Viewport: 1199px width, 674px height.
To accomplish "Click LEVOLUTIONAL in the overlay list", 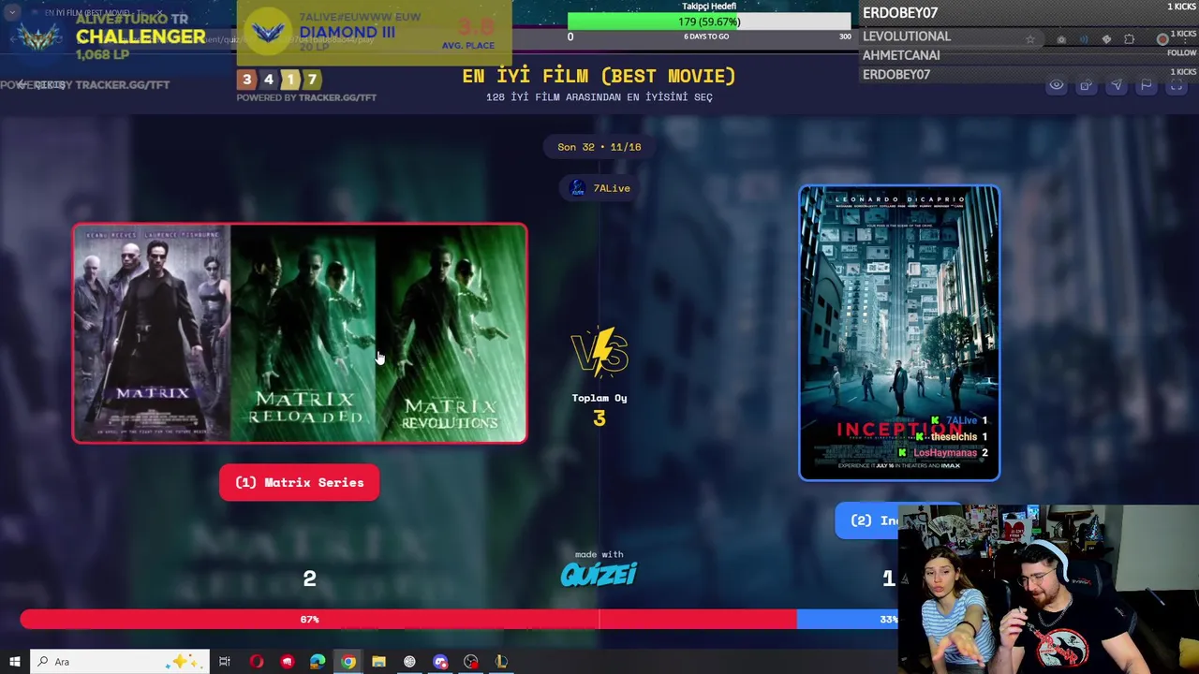I will click(x=907, y=37).
